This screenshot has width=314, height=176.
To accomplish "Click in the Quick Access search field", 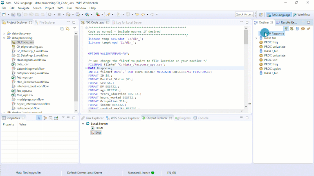I will (x=244, y=15).
